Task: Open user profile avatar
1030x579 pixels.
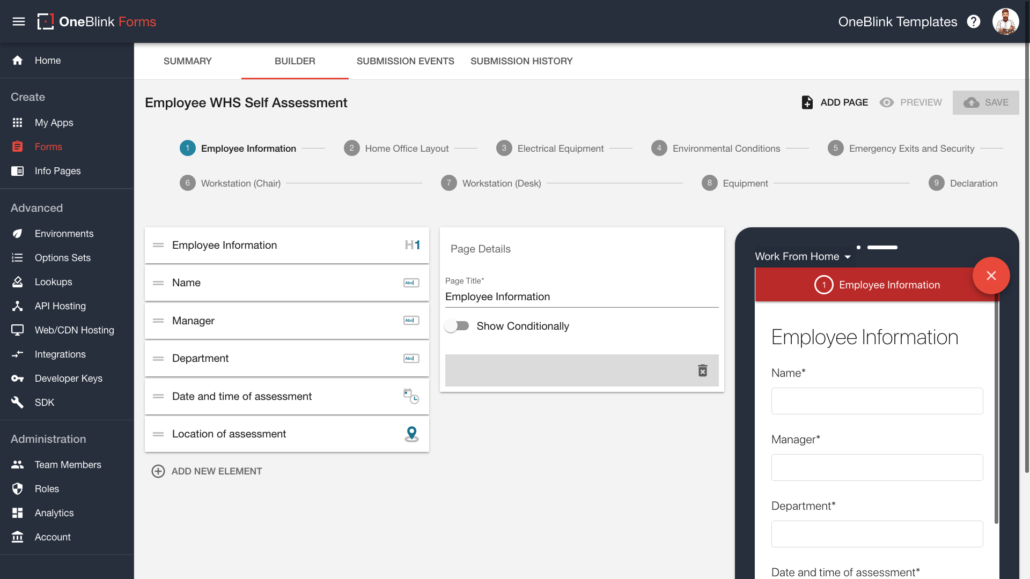Action: (x=1005, y=21)
